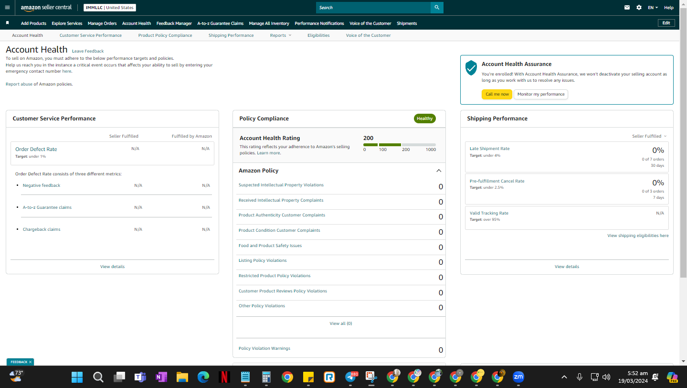The width and height of the screenshot is (687, 388).
Task: Switch to Product Policy Compliance tab
Action: point(165,35)
